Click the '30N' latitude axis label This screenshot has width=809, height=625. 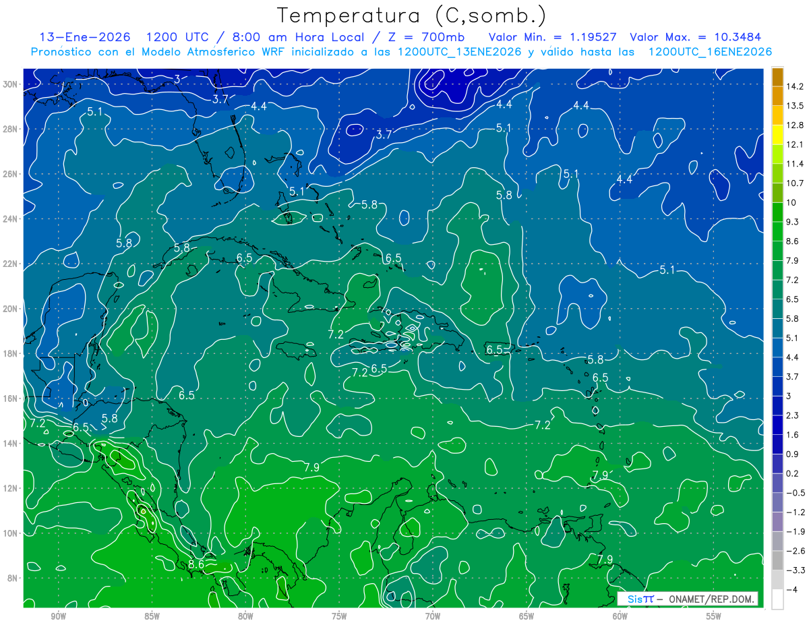pos(10,84)
